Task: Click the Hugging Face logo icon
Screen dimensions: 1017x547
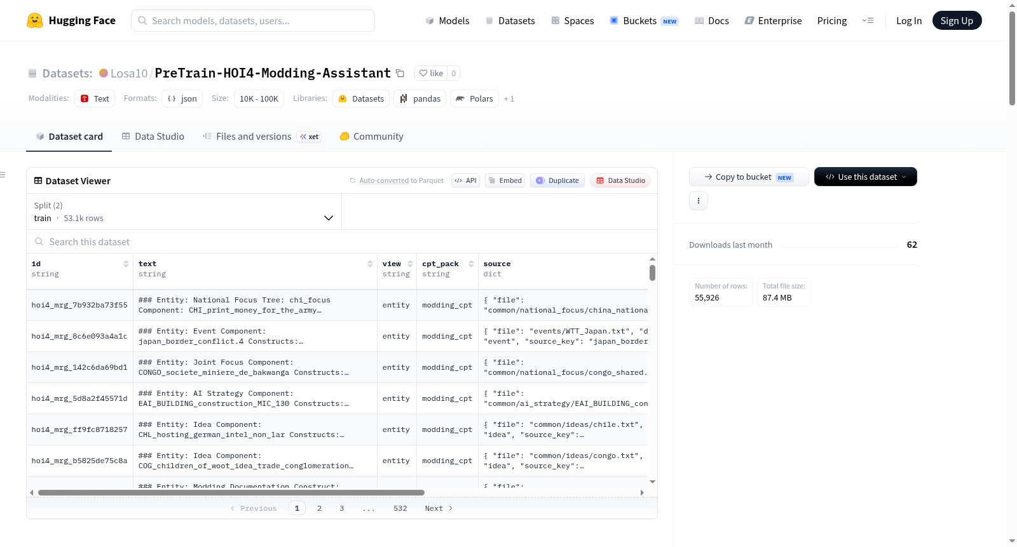Action: click(x=35, y=20)
